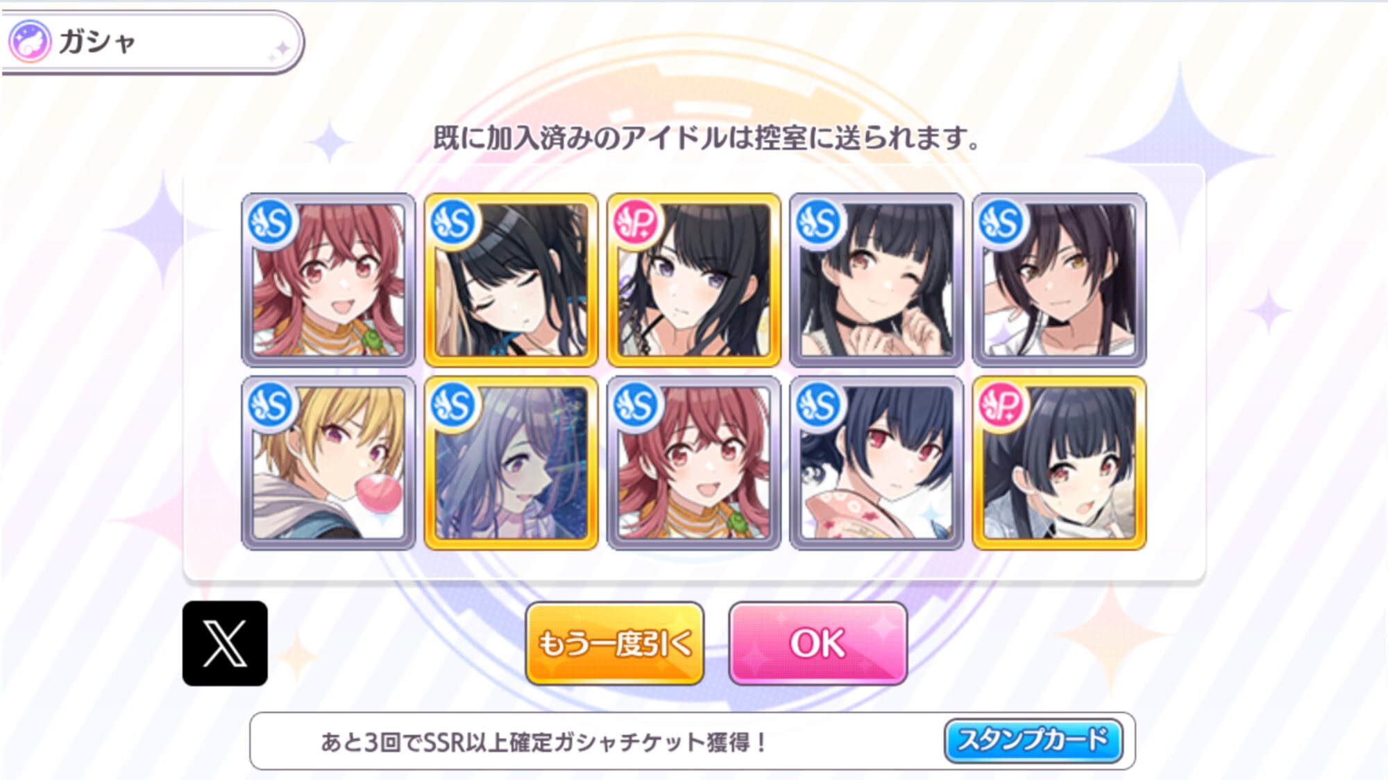Select the kimono idol with red eyes card
The image size is (1388, 780).
tap(877, 463)
